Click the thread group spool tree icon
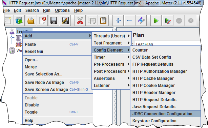This screenshot has width=208, height=128. [19, 38]
